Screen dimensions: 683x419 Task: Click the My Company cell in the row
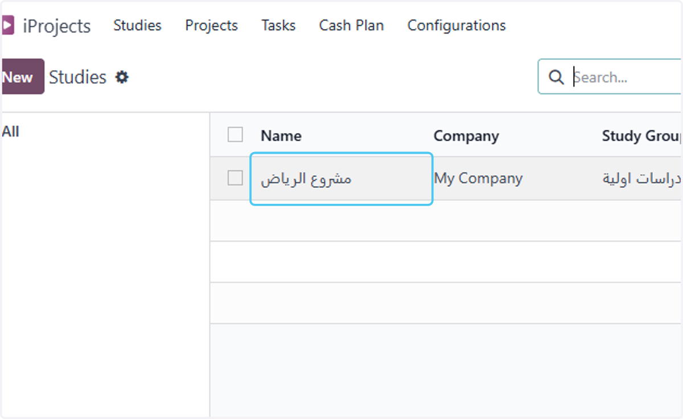(x=478, y=178)
